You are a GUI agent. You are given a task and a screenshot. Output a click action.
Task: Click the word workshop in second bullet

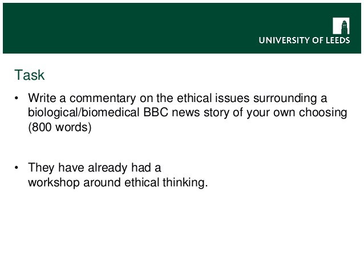point(54,182)
